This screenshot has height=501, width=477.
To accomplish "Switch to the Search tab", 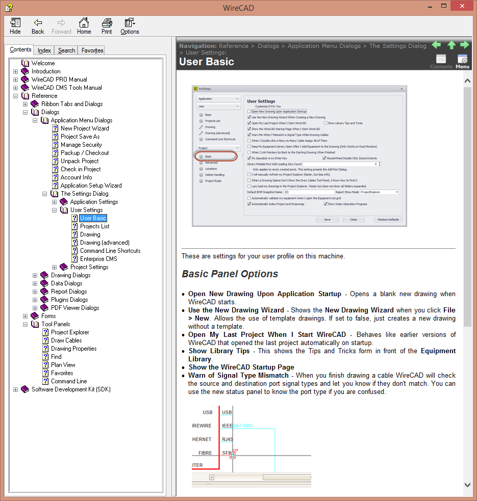I will 66,50.
